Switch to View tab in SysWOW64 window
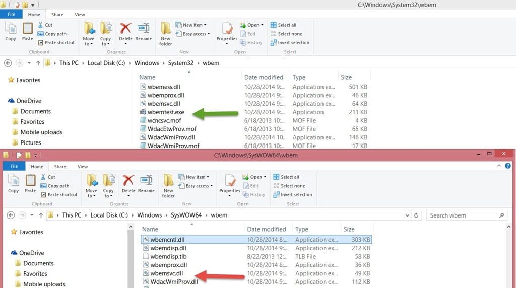The image size is (516, 288). tap(83, 166)
